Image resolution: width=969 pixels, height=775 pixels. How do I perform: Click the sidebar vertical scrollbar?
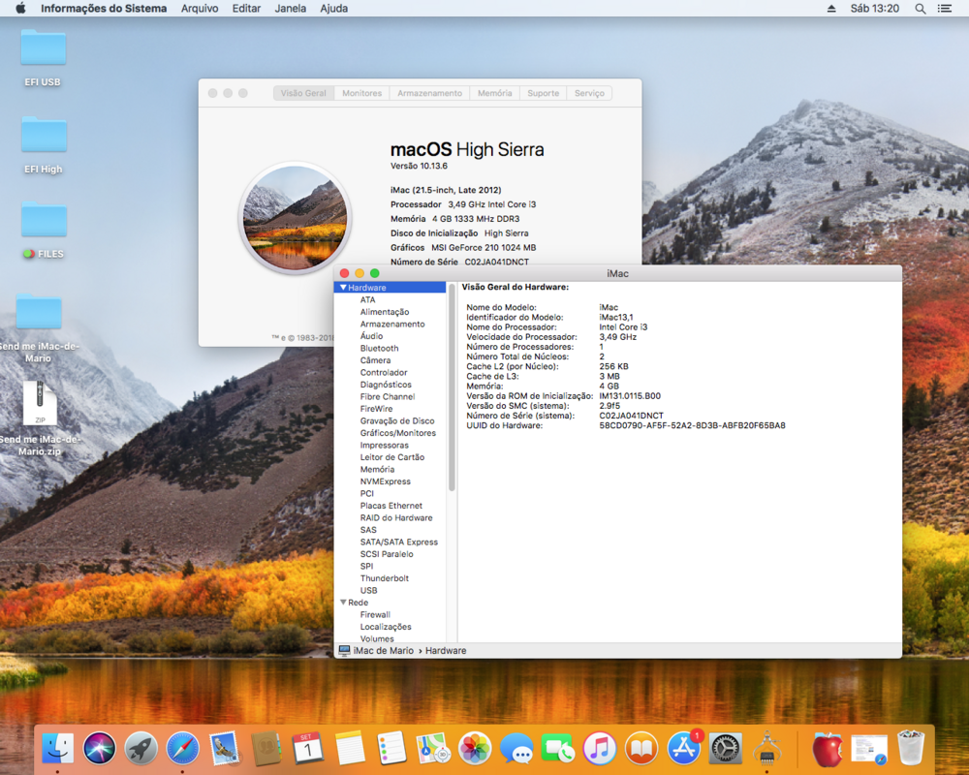[452, 387]
